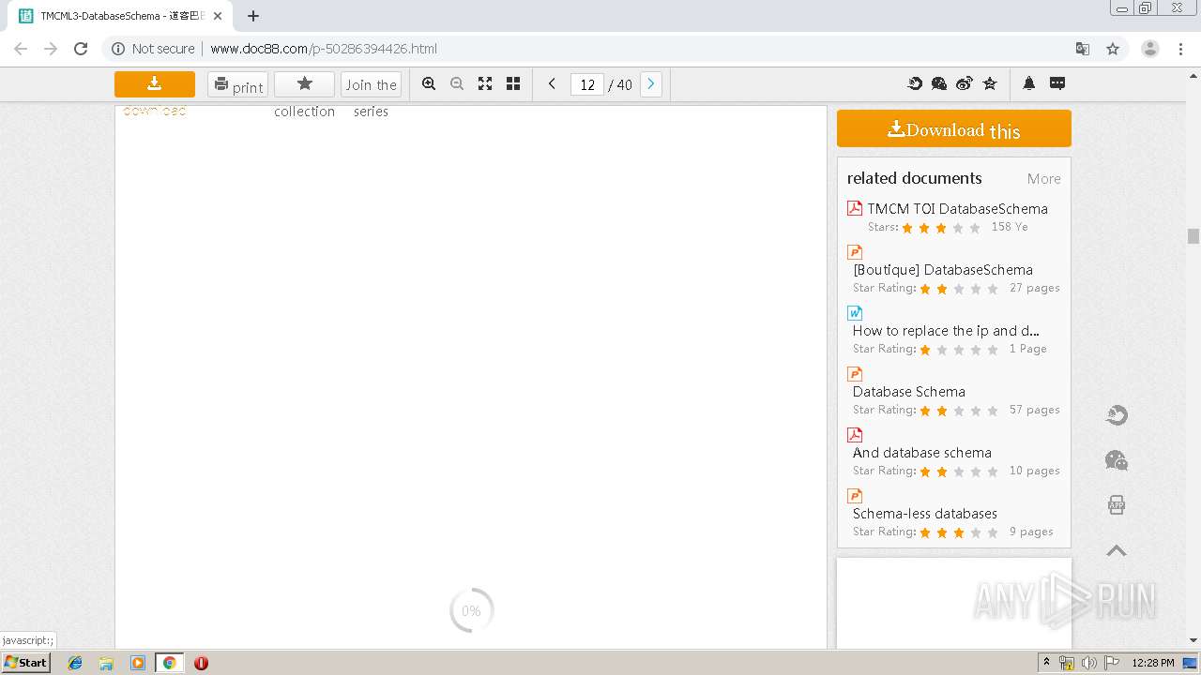This screenshot has width=1201, height=675.
Task: Open [Boutique] DatabaseSchema document
Action: click(x=943, y=270)
